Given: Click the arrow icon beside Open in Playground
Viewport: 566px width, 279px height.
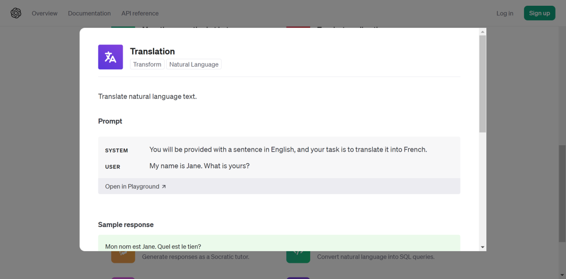Looking at the screenshot, I should [164, 187].
